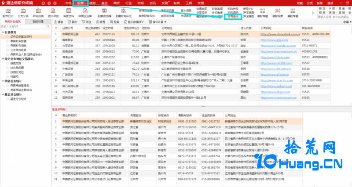
Task: Open 国泰君安 website link
Action: [x=274, y=40]
